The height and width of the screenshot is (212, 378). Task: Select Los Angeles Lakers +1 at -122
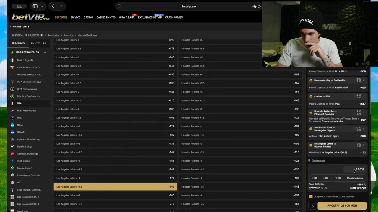click(115, 126)
